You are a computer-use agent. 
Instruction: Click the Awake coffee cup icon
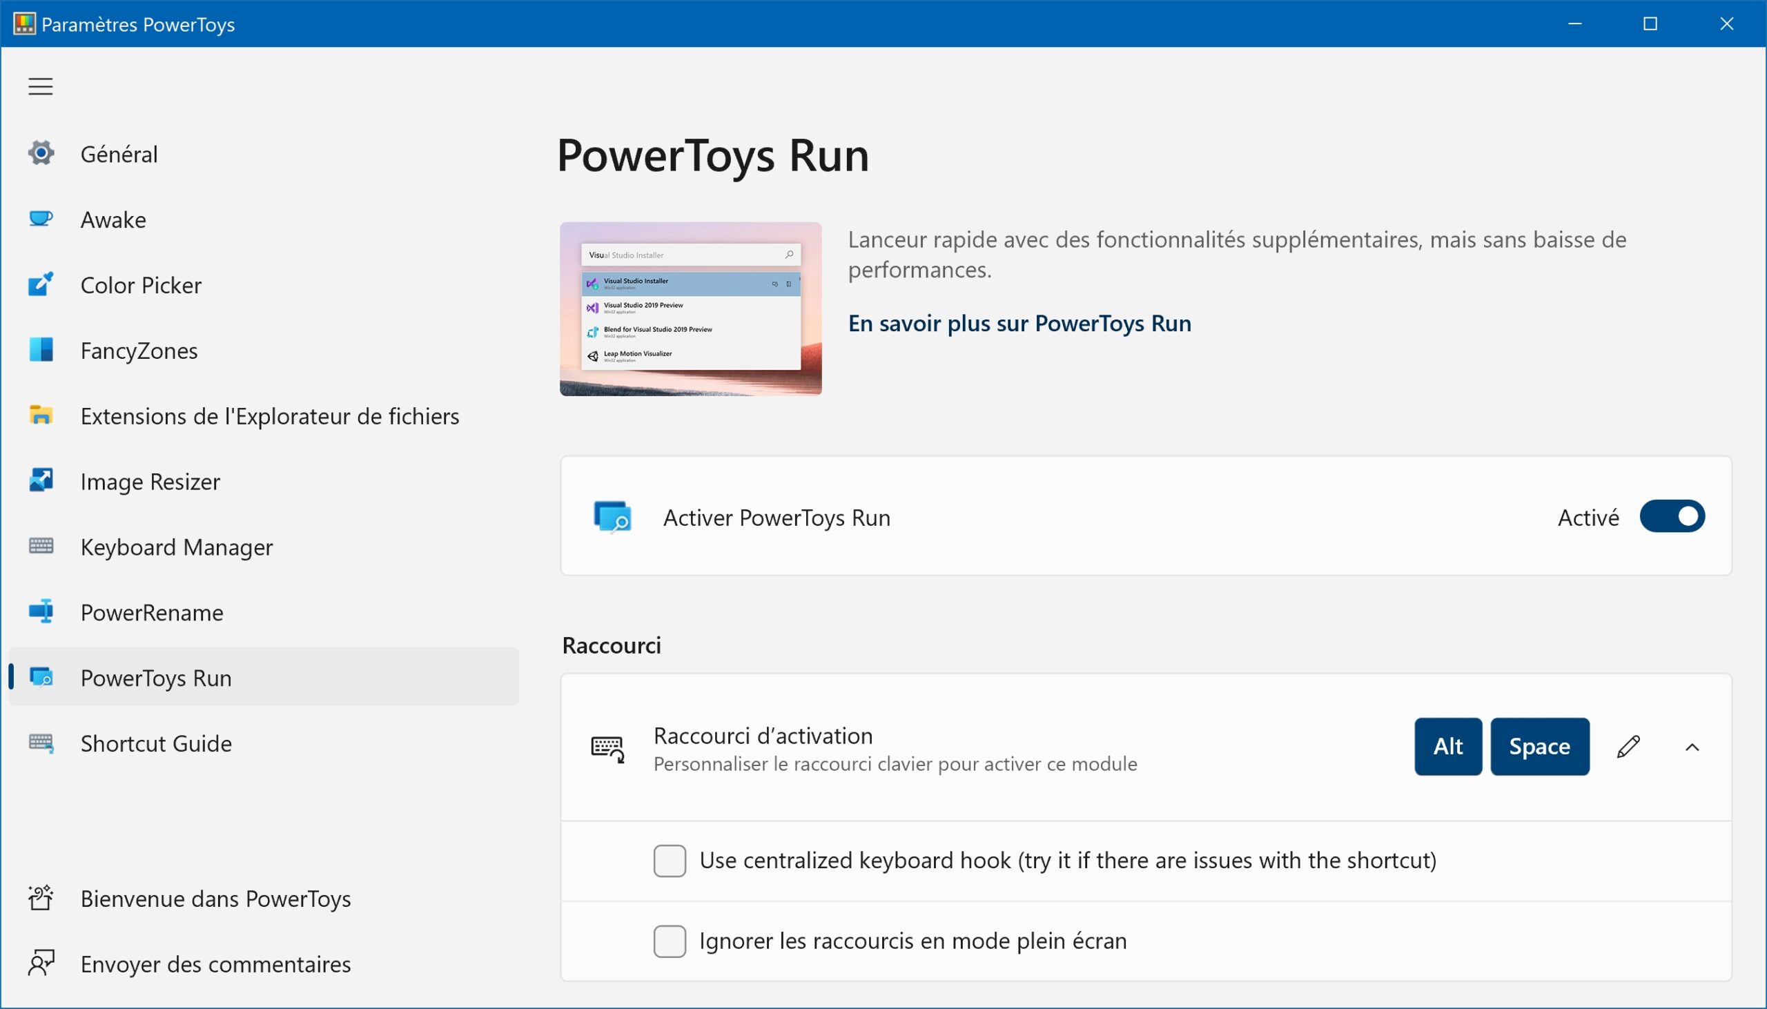(x=41, y=219)
